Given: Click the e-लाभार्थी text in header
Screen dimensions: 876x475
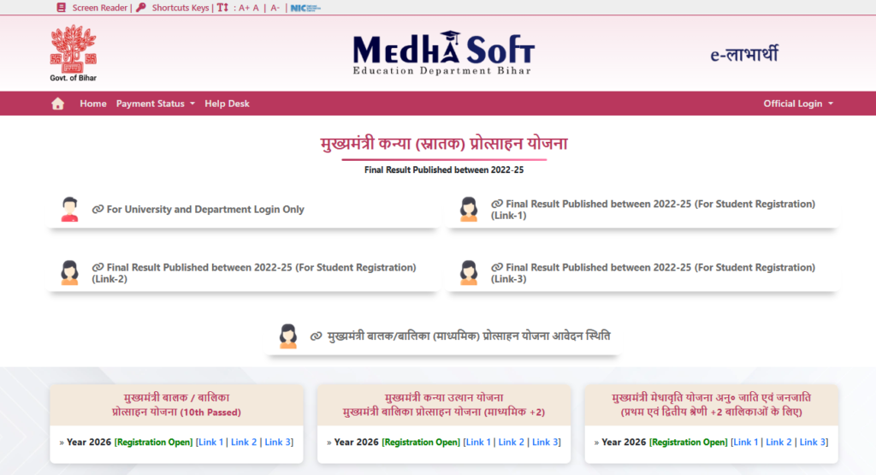Looking at the screenshot, I should [x=744, y=54].
